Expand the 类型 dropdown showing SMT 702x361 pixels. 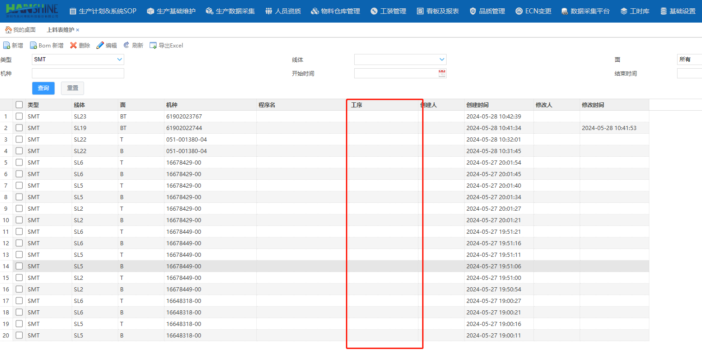pos(120,59)
